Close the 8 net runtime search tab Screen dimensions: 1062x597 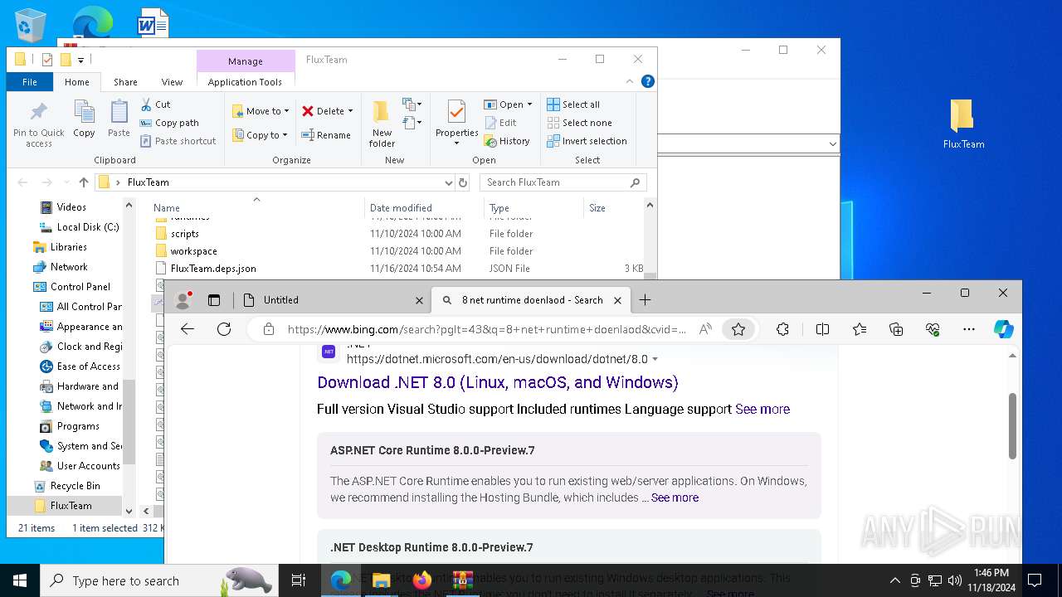tap(617, 300)
